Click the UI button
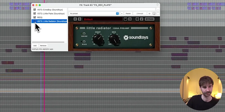The height and width of the screenshot is (112, 225). click(149, 14)
